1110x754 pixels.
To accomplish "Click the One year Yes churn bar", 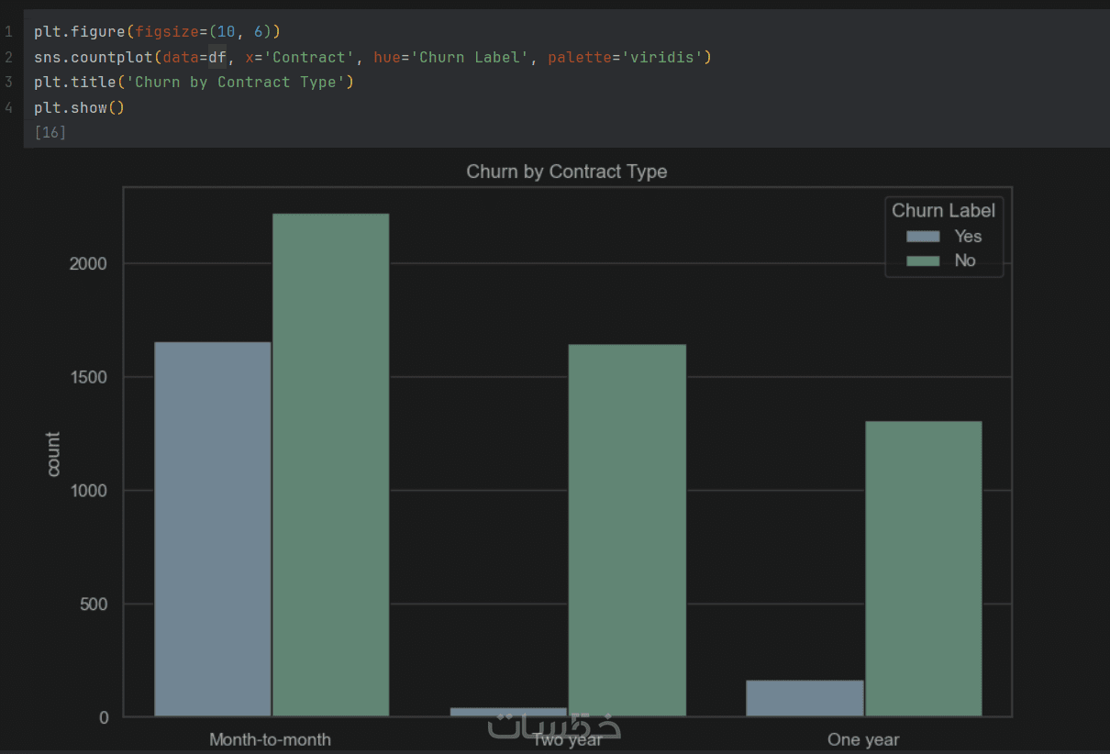I will [805, 697].
